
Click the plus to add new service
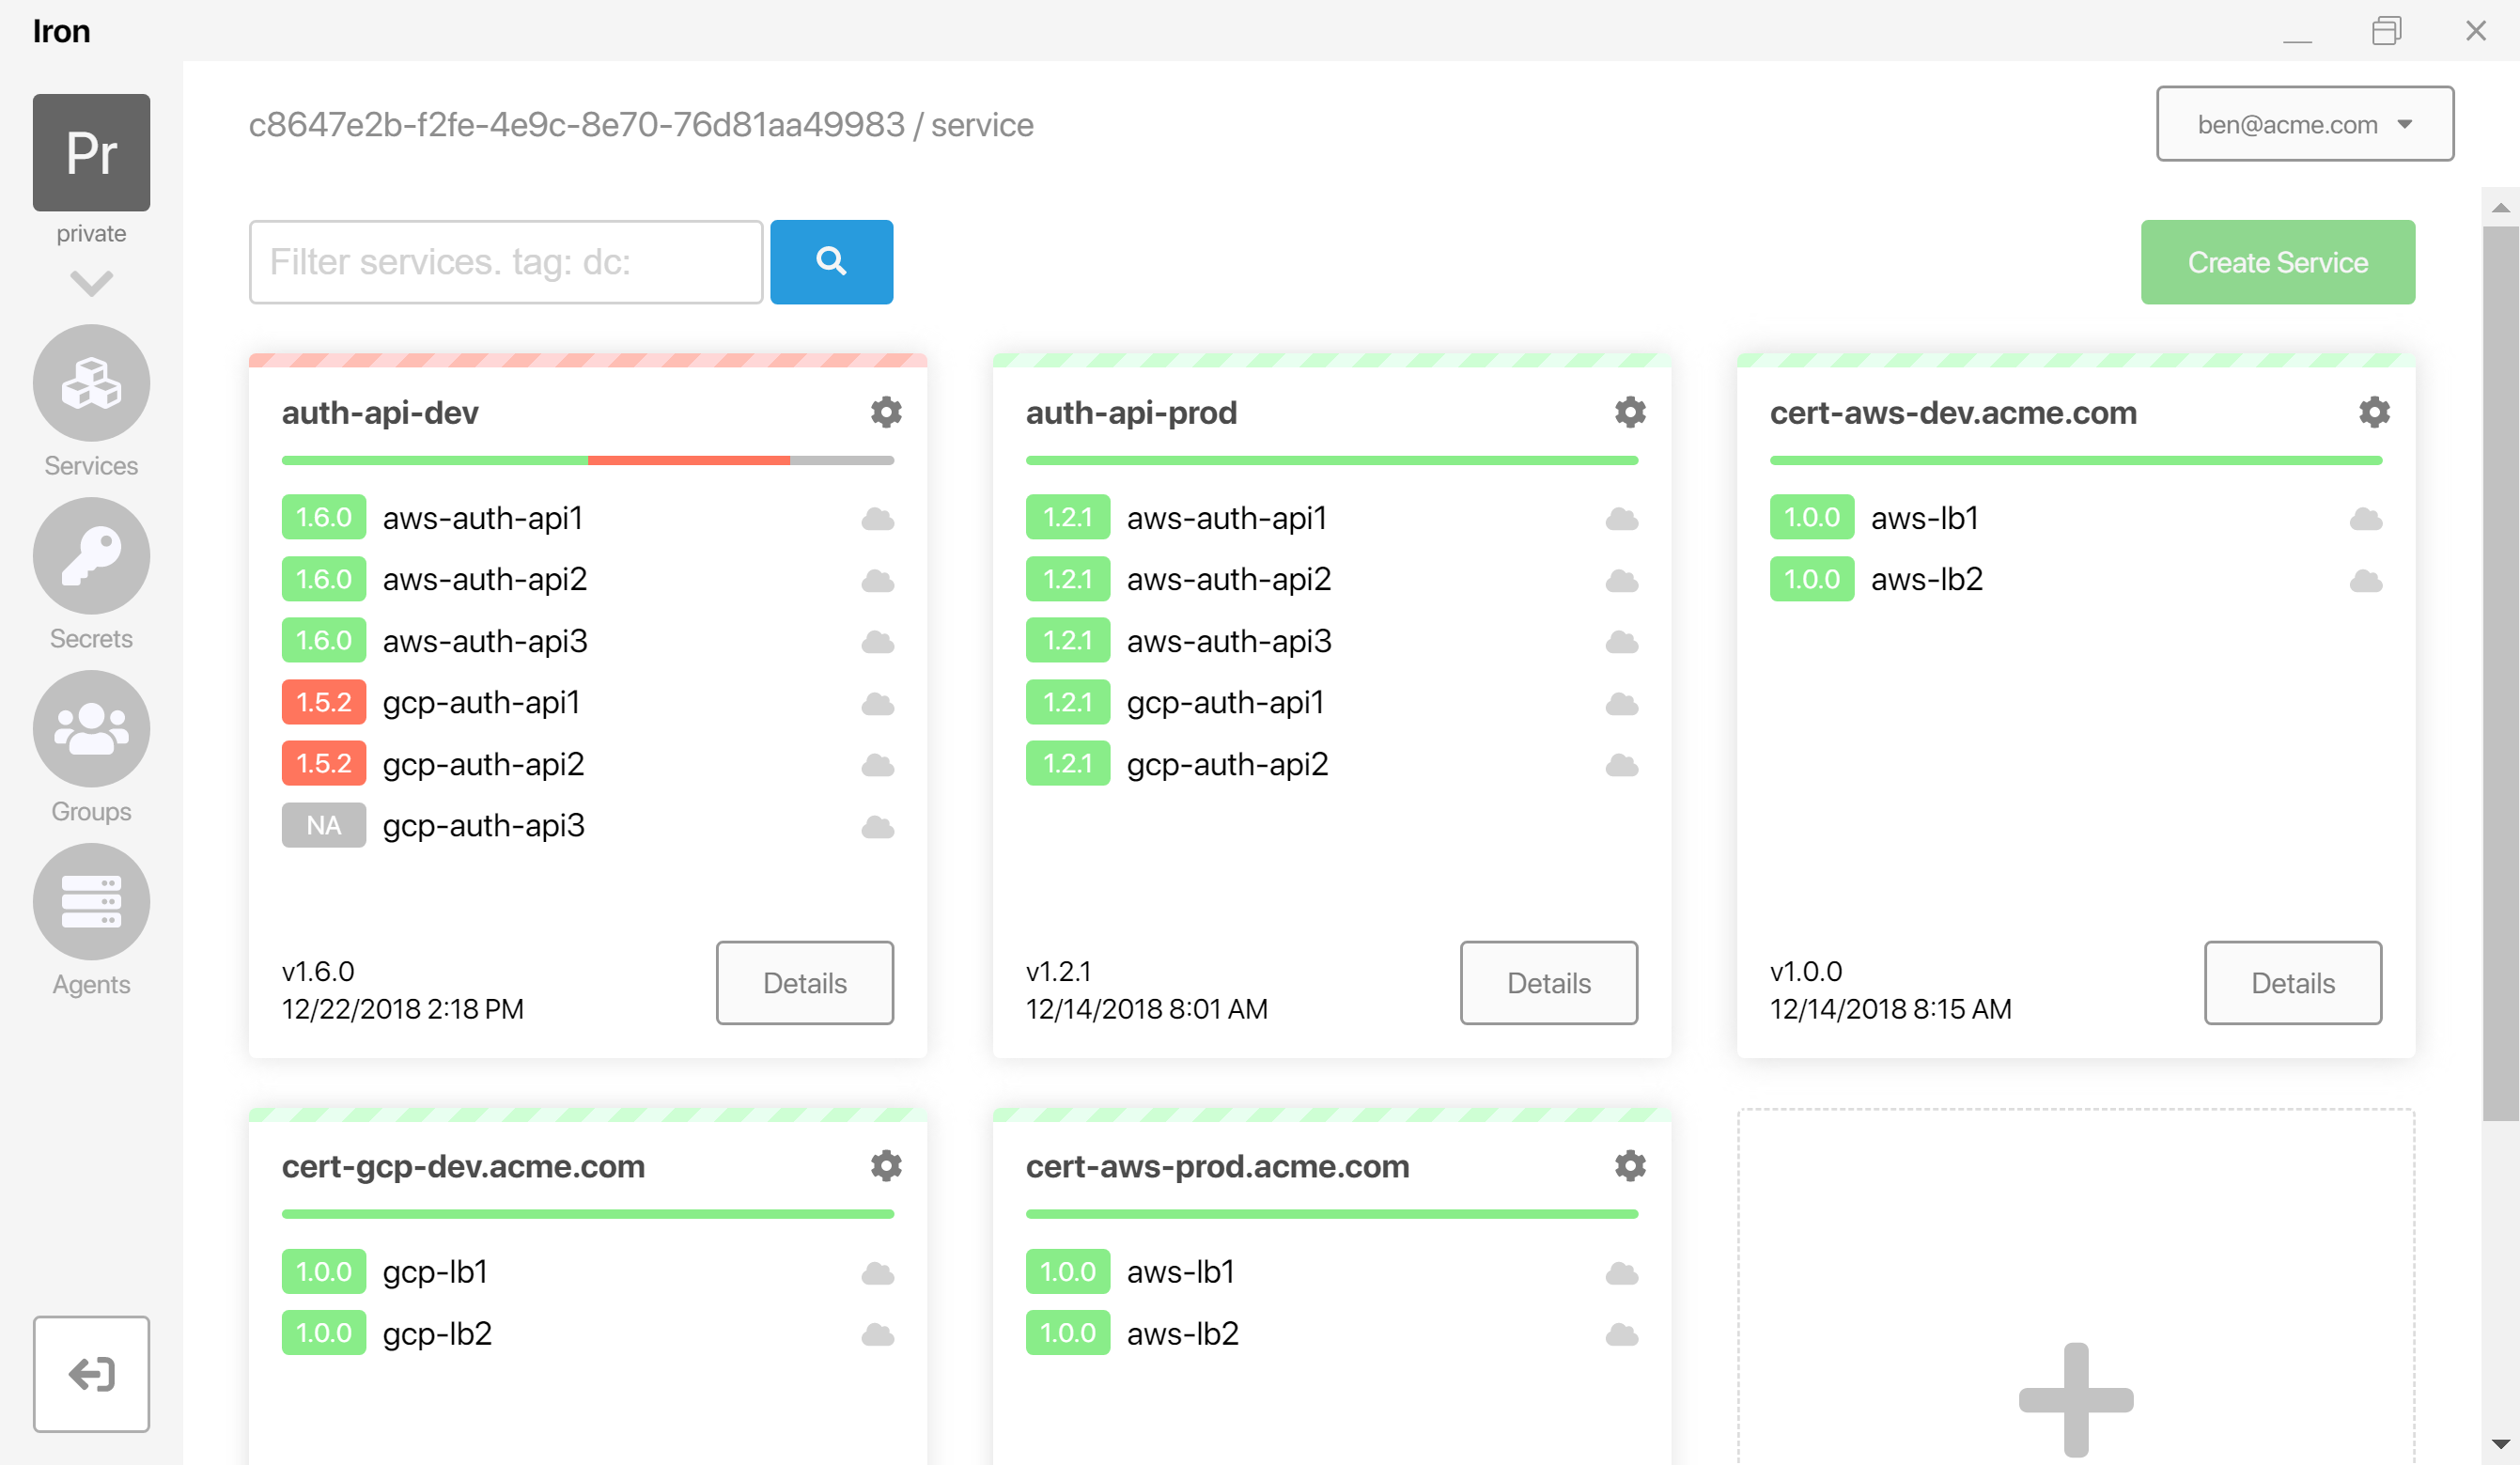(x=2076, y=1398)
